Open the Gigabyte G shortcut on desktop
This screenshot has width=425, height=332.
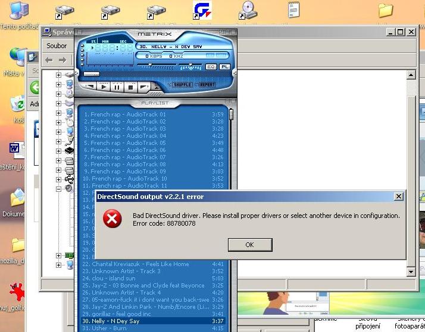[x=202, y=10]
